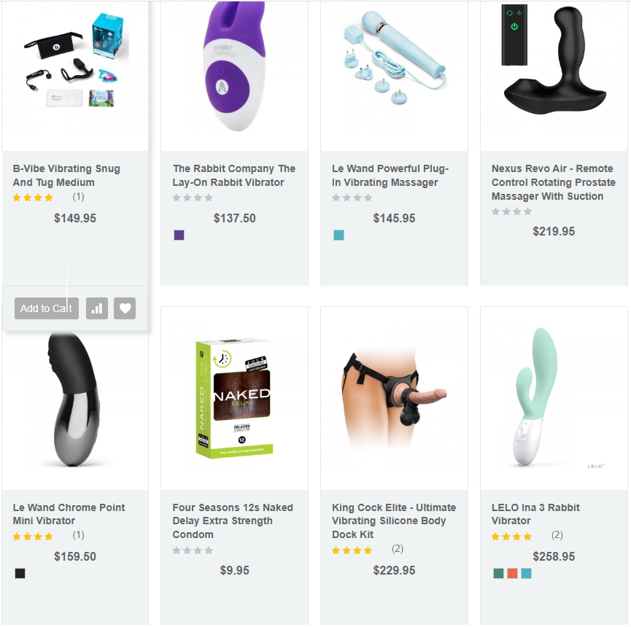Select the purple color swatch

[x=179, y=235]
